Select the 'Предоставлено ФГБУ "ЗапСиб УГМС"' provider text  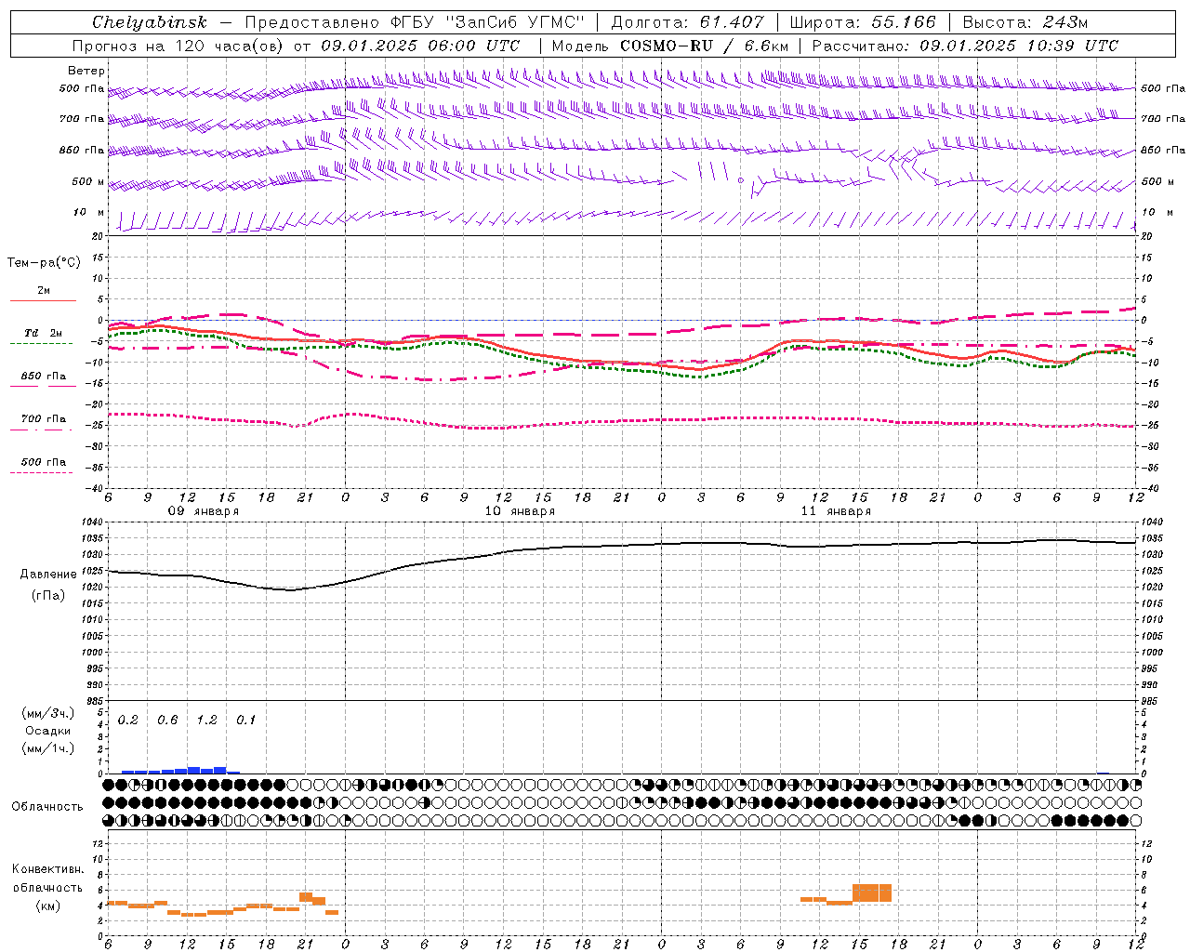click(x=415, y=22)
